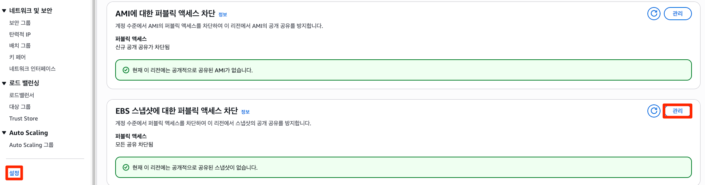Select 배치 그룹 in navigation
The width and height of the screenshot is (705, 185).
coord(20,46)
